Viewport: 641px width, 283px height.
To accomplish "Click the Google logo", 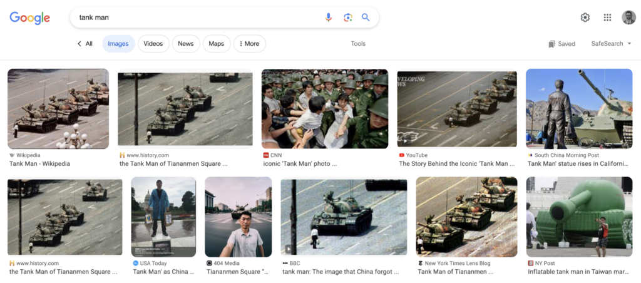I will (29, 18).
